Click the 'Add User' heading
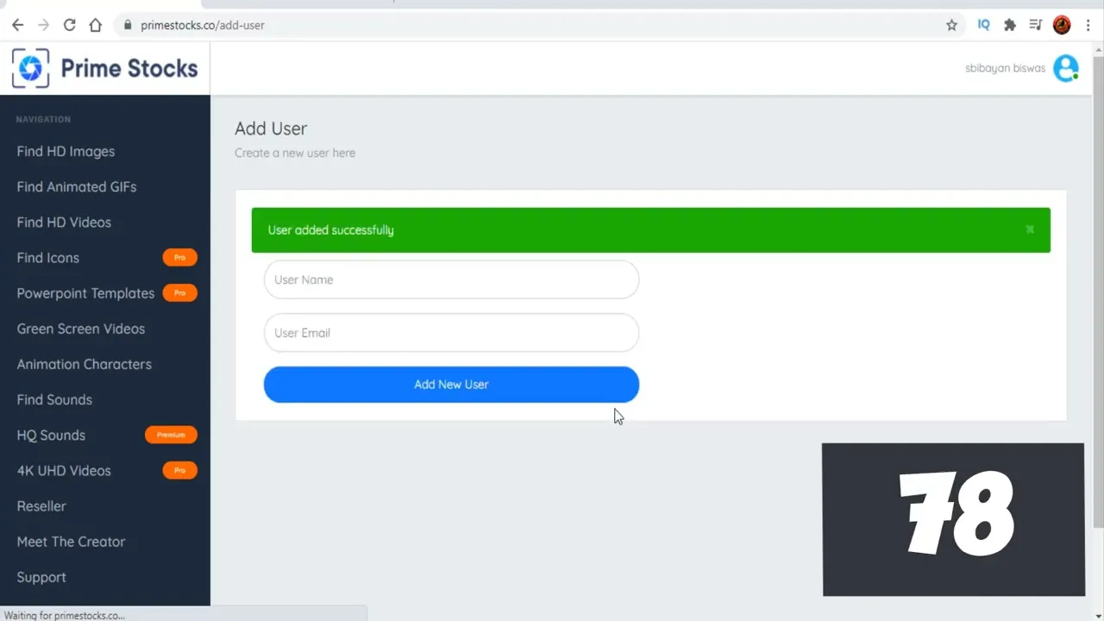 (271, 129)
